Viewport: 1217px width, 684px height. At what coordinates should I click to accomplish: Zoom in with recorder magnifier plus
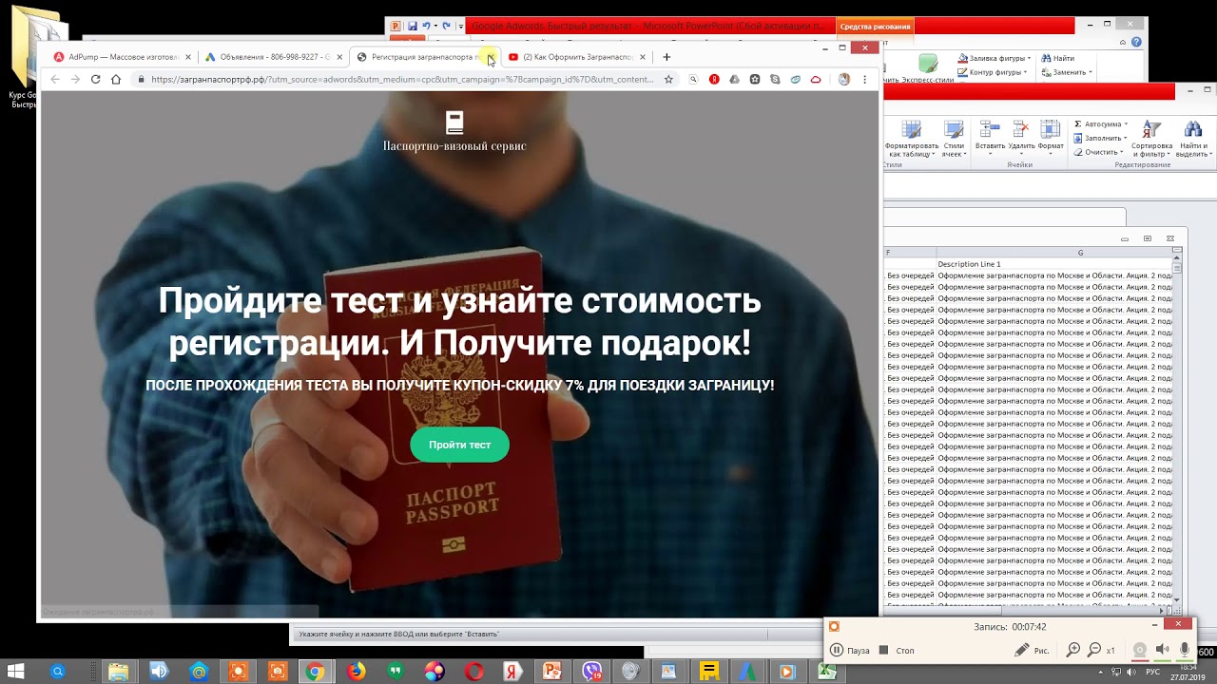click(1073, 650)
